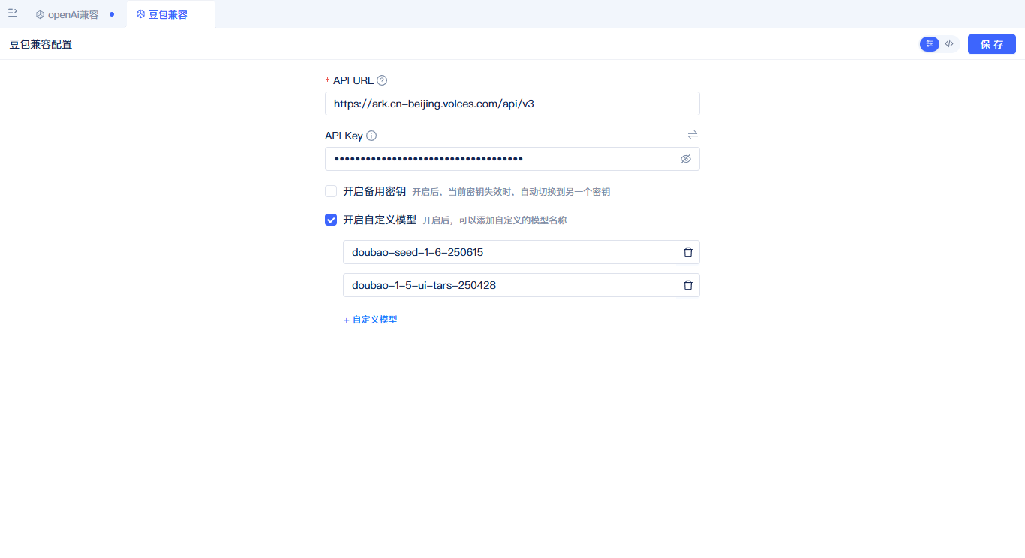Focus the API URL input field
1025x558 pixels.
[512, 103]
